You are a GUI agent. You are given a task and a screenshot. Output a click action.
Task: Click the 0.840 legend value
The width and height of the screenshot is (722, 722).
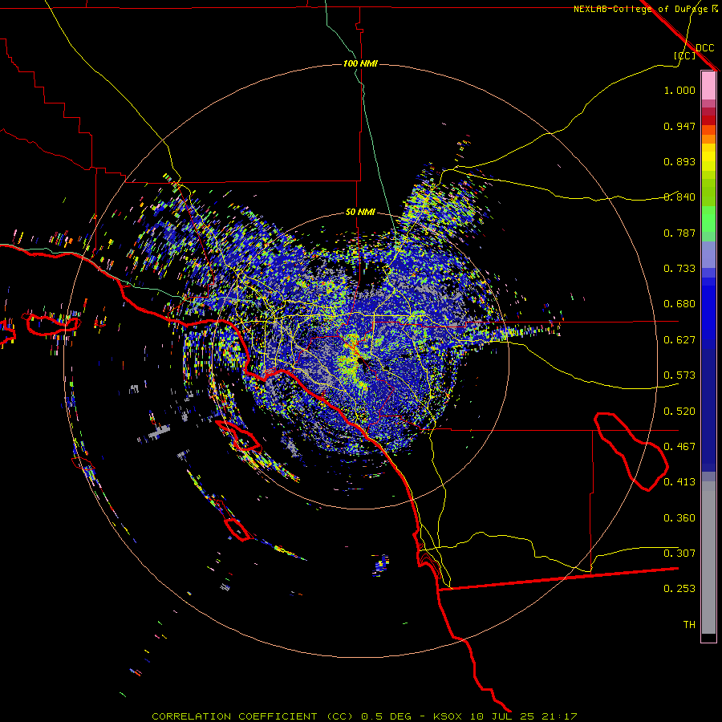(679, 197)
